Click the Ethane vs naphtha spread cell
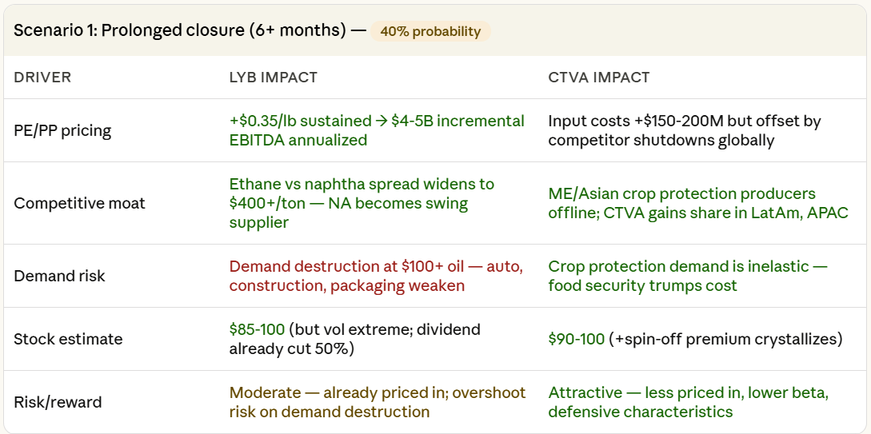871x434 pixels. pos(362,203)
